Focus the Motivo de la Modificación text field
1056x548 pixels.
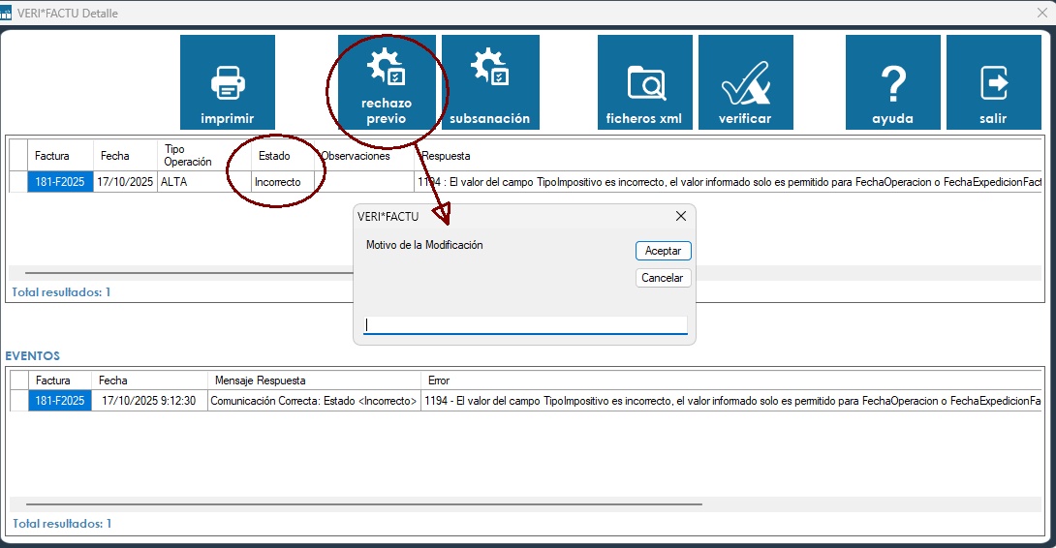coord(525,325)
